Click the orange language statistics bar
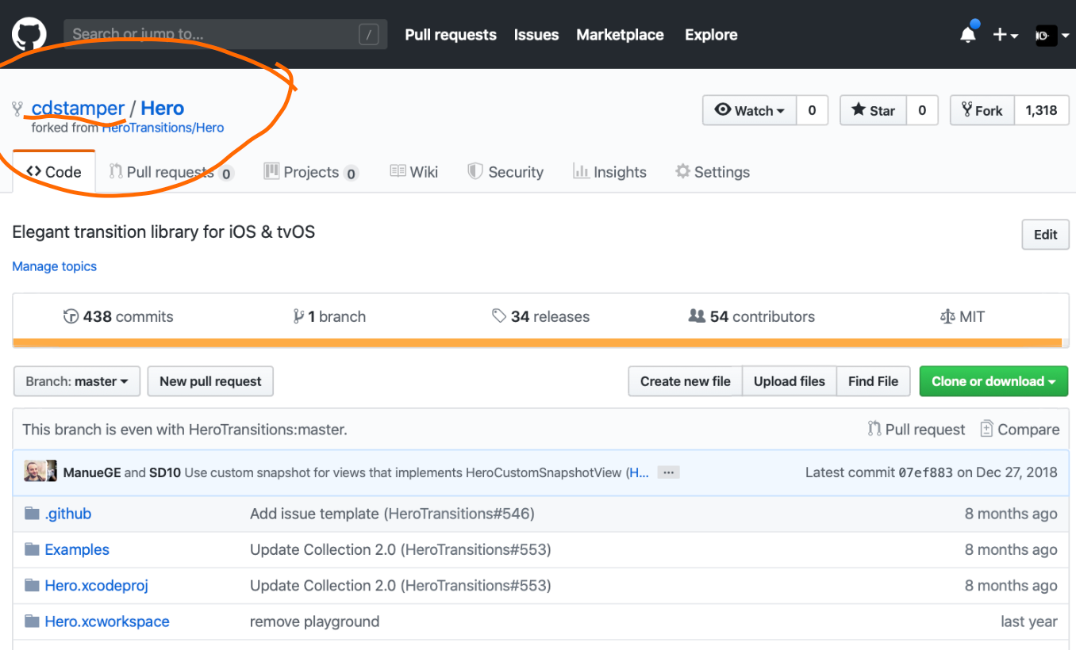1076x650 pixels. (538, 342)
